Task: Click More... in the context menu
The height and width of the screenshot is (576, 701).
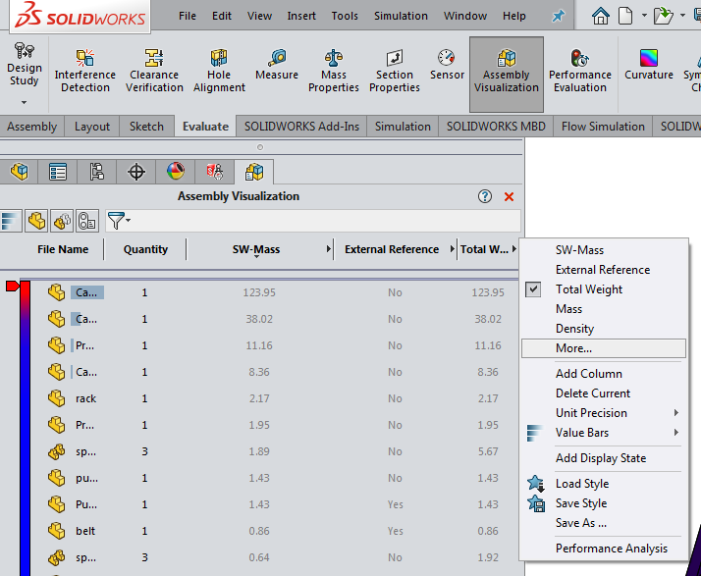Action: (604, 348)
